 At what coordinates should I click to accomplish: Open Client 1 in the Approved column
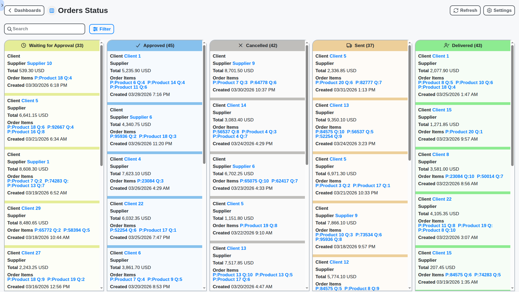tap(132, 56)
